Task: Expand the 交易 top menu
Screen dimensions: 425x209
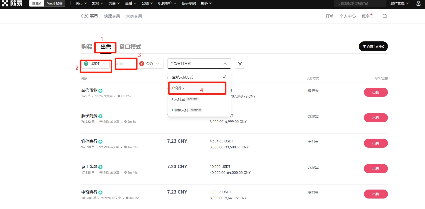Action: pos(114,3)
